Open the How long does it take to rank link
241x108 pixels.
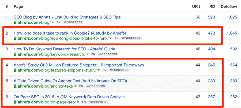70,33
